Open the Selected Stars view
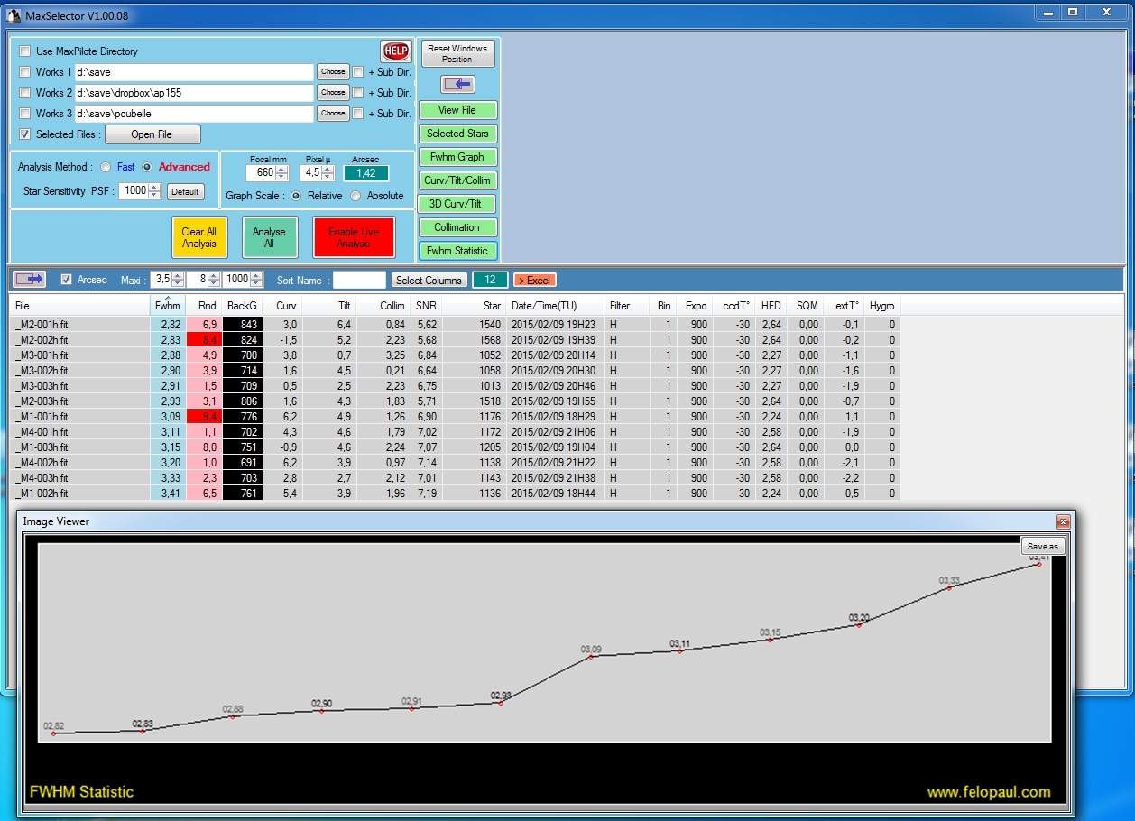 click(x=457, y=134)
